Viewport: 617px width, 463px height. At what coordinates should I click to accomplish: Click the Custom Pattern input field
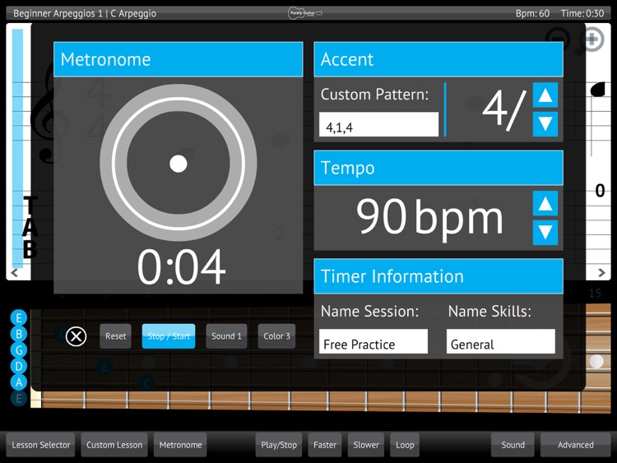(378, 125)
